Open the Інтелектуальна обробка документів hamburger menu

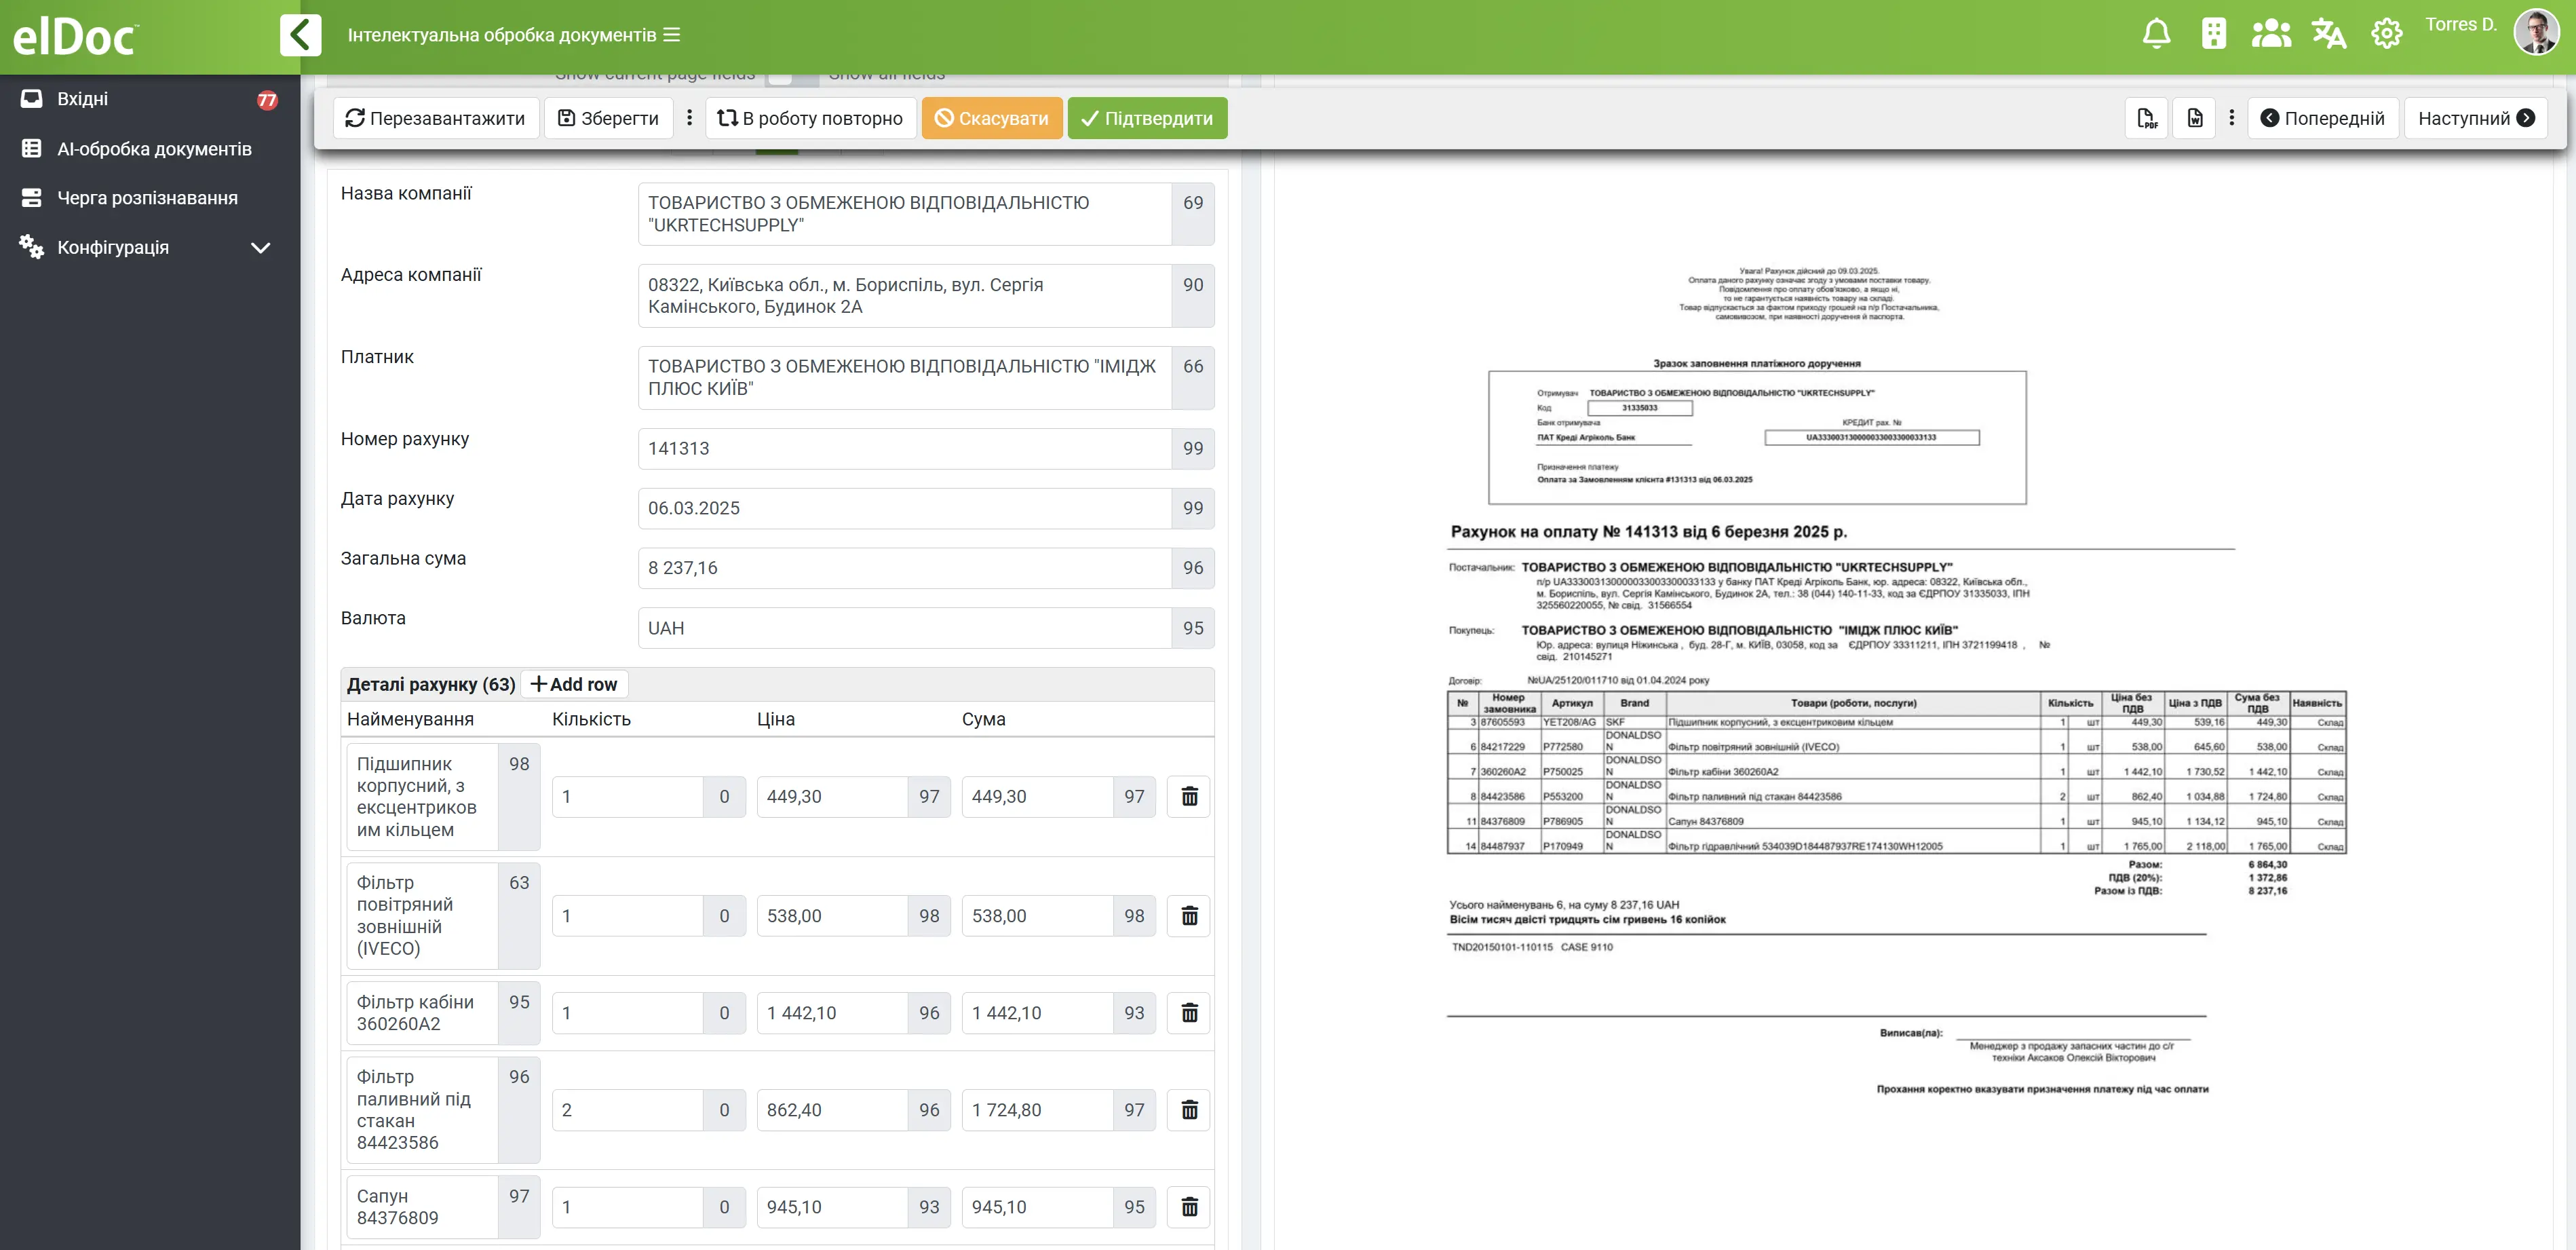(672, 35)
